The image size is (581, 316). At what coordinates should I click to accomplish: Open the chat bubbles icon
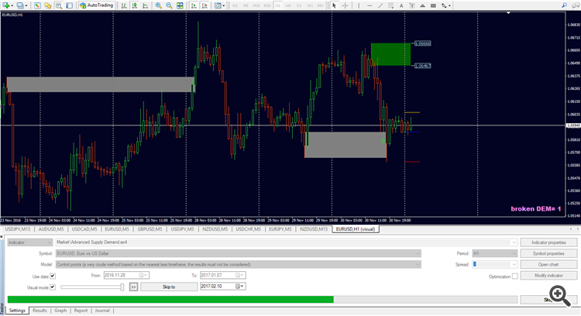(x=576, y=5)
